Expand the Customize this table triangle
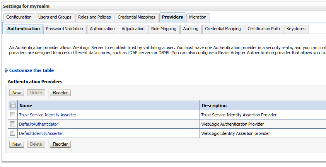Image resolution: width=326 pixels, height=167 pixels. (7, 70)
